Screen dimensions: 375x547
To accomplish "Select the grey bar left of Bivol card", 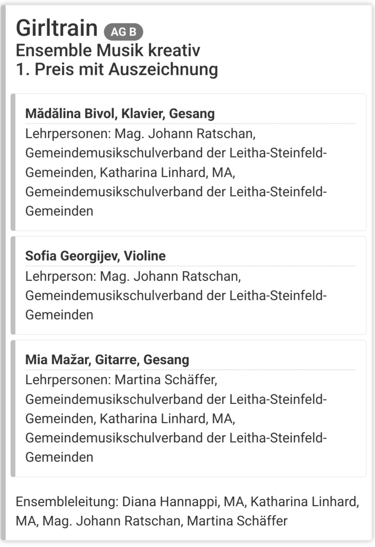I will (x=13, y=162).
